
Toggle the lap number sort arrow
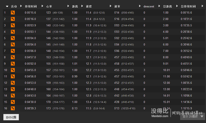point(7,6)
